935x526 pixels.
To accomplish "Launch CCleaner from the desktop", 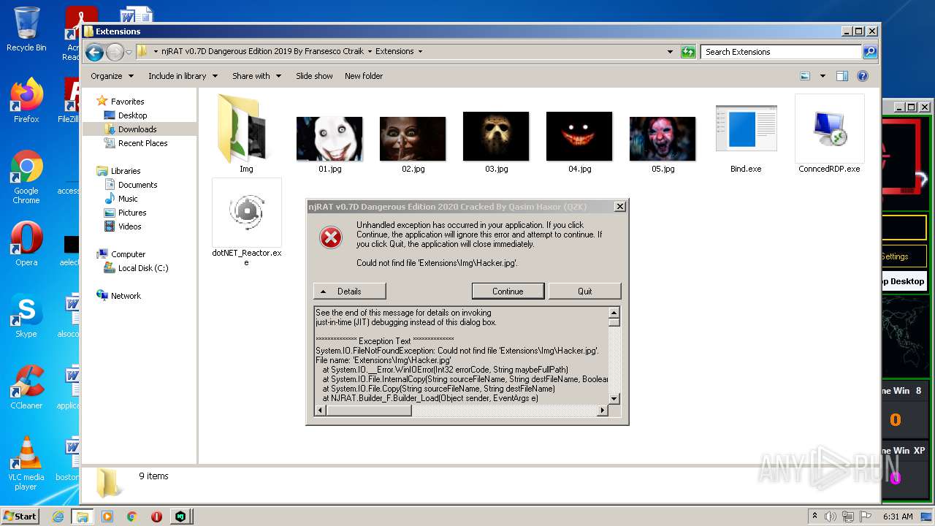I will pos(26,387).
